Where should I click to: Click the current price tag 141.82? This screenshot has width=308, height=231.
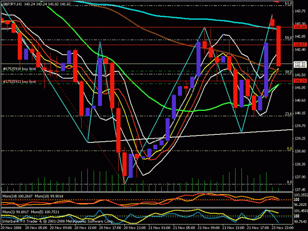300,66
